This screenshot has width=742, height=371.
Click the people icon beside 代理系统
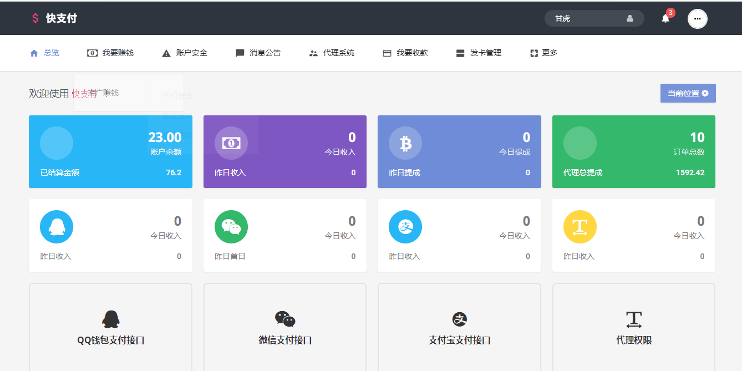[x=313, y=53]
